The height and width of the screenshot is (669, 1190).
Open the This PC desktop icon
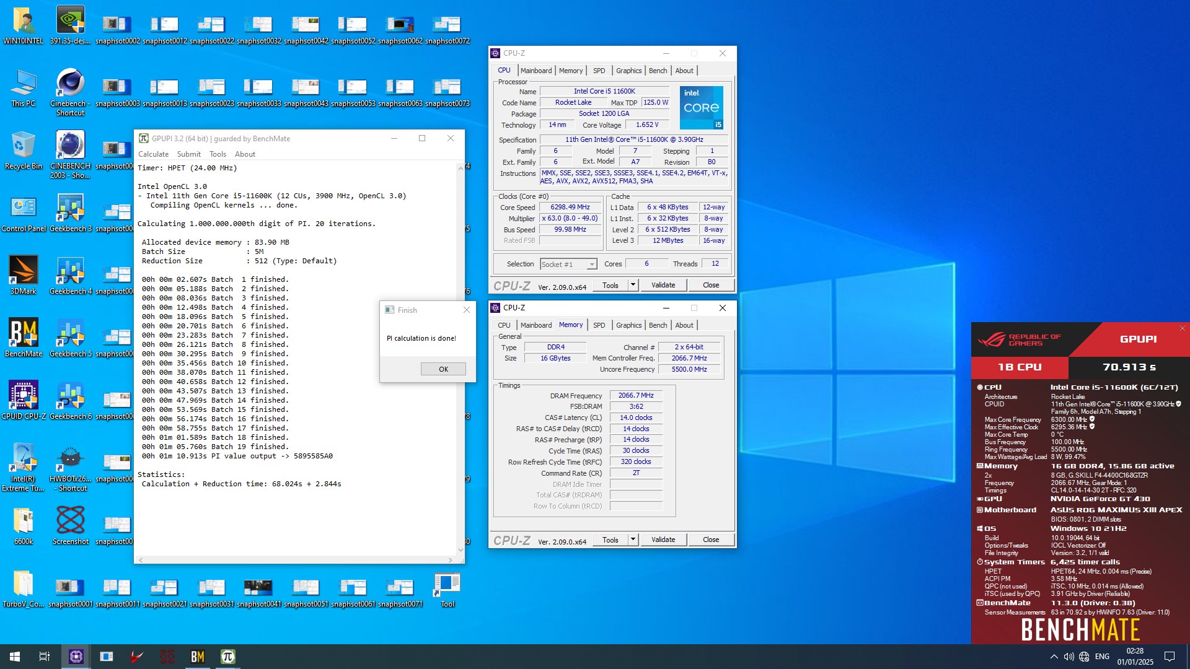[x=24, y=89]
